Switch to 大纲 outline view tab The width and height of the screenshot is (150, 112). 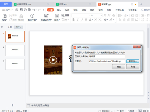9,27
